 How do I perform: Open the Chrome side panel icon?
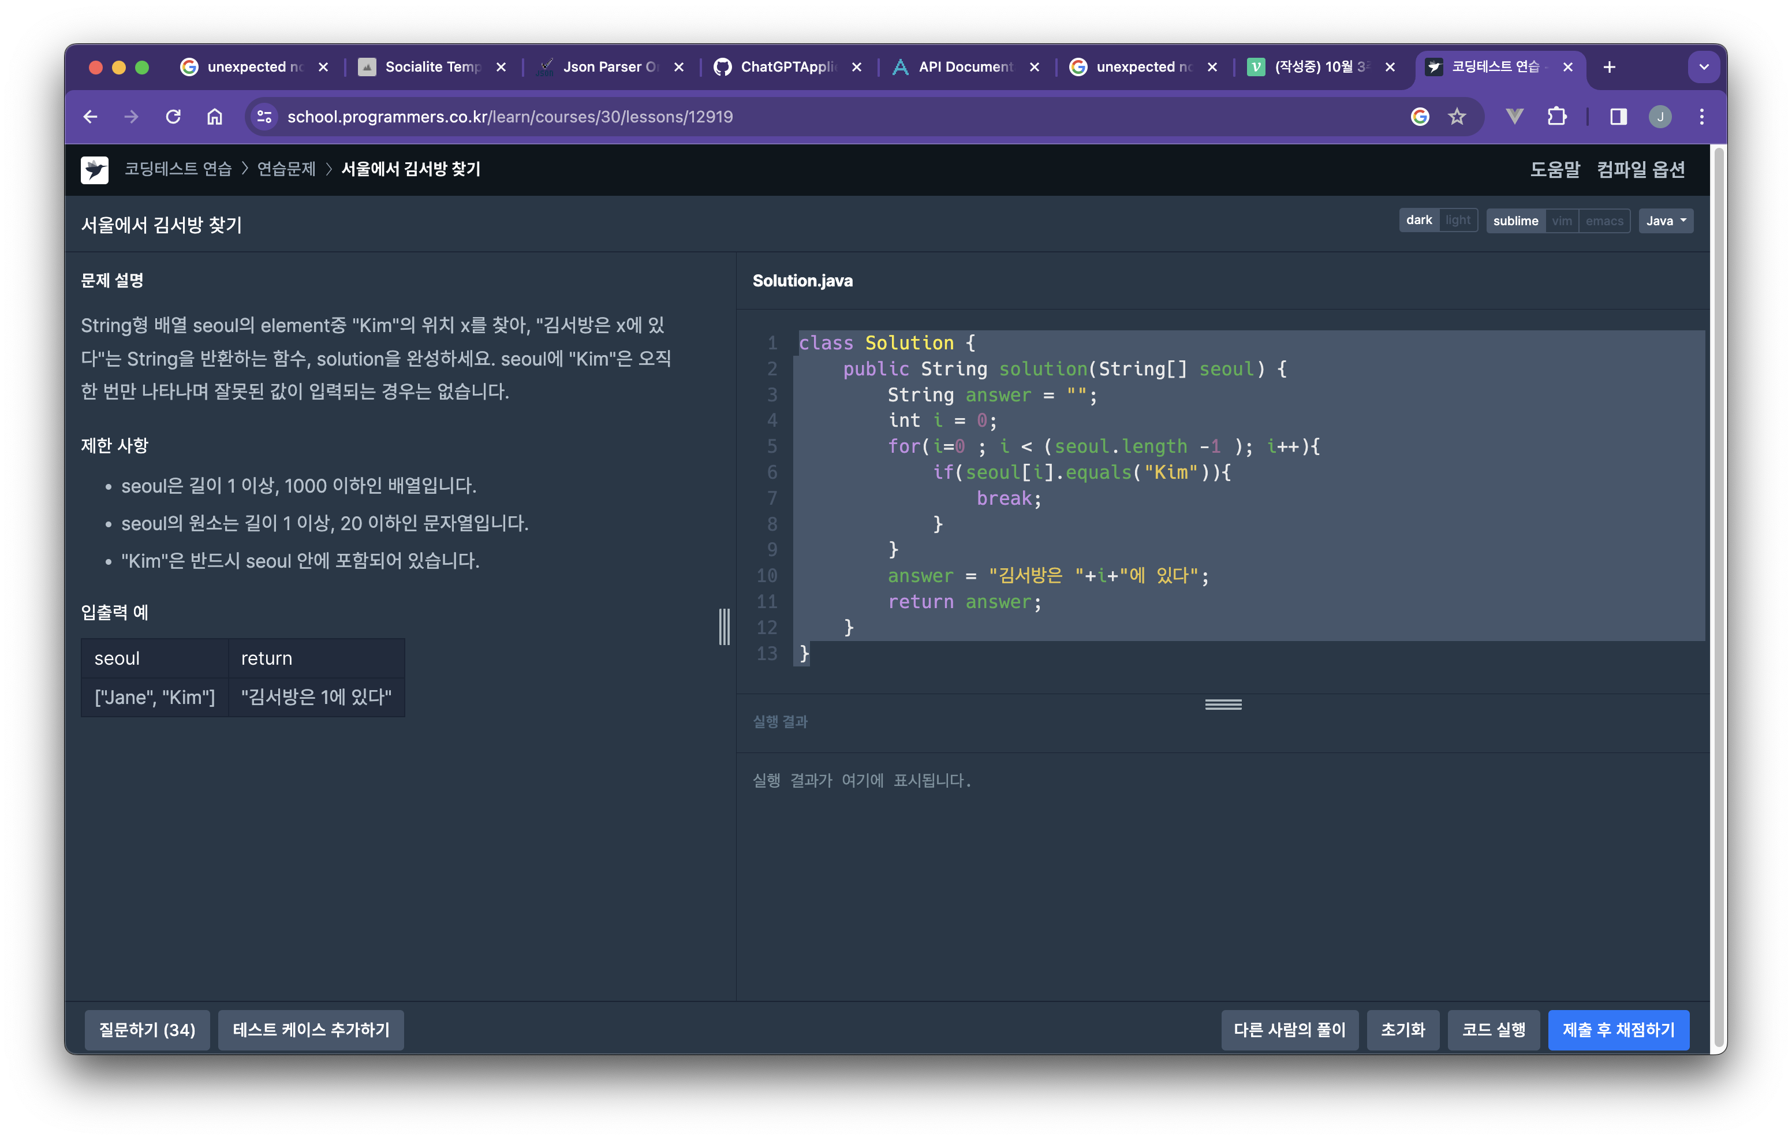click(1618, 117)
